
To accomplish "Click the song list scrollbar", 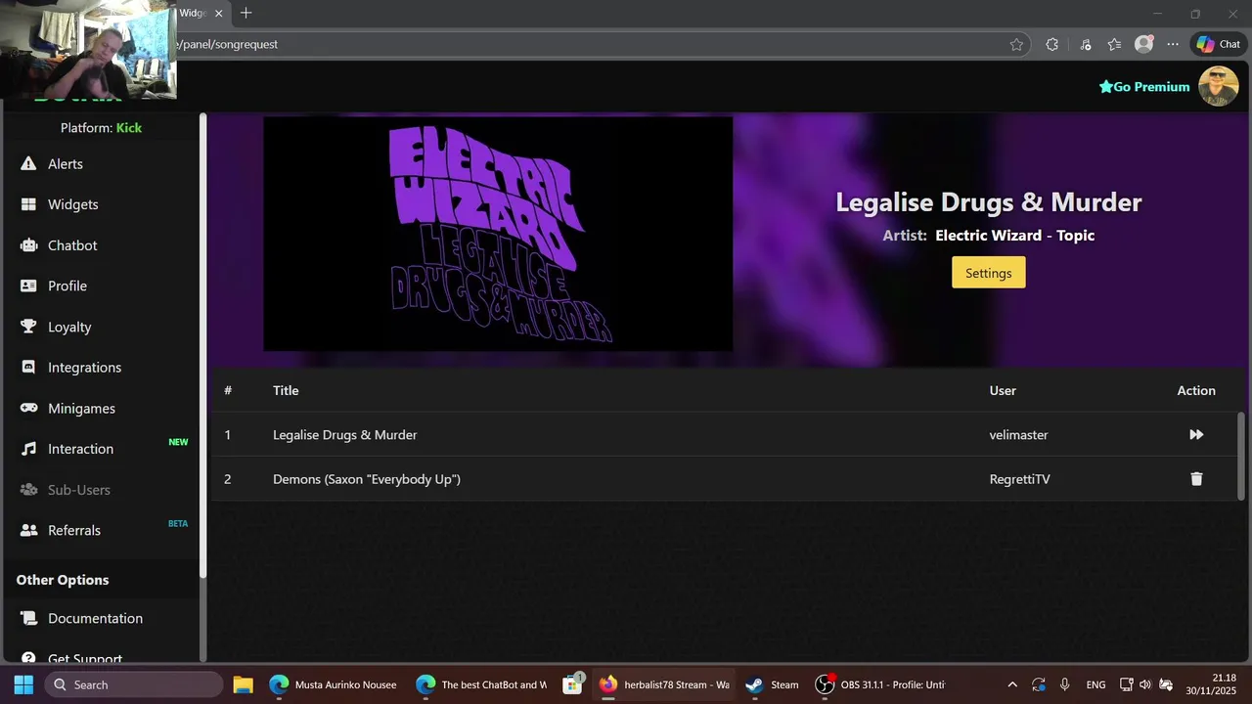I will (x=1242, y=455).
